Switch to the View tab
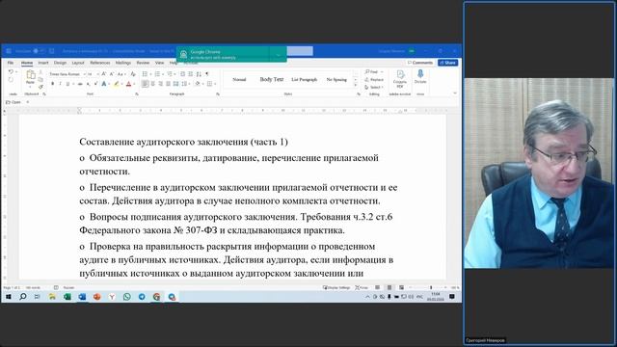The image size is (617, 347). [159, 63]
